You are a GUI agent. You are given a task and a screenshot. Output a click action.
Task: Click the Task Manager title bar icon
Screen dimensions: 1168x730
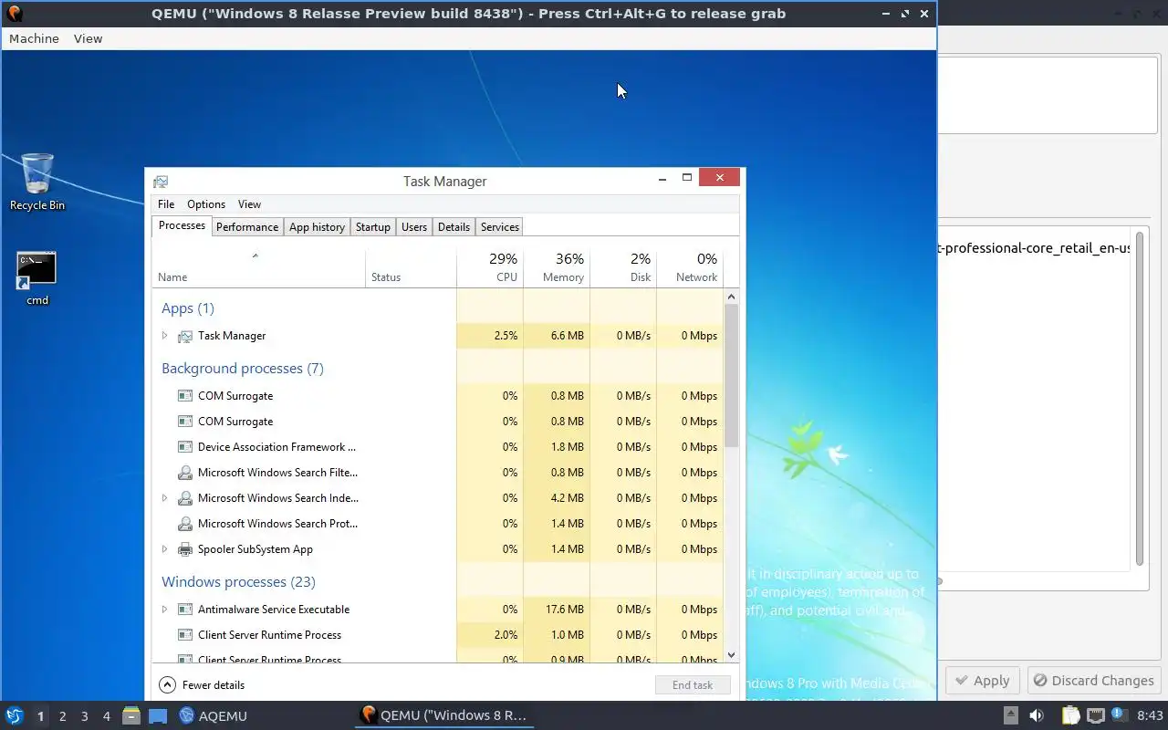(x=161, y=182)
